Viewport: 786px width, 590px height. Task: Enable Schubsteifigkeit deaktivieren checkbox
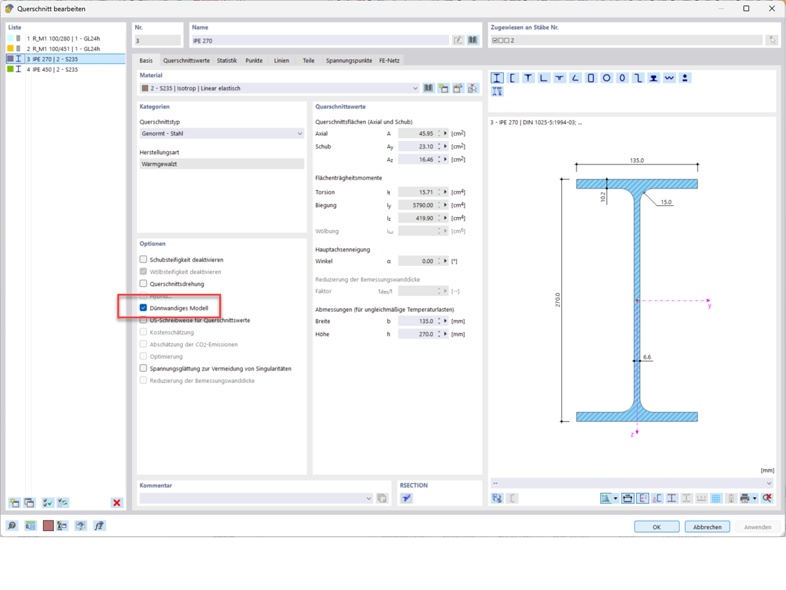tap(143, 259)
